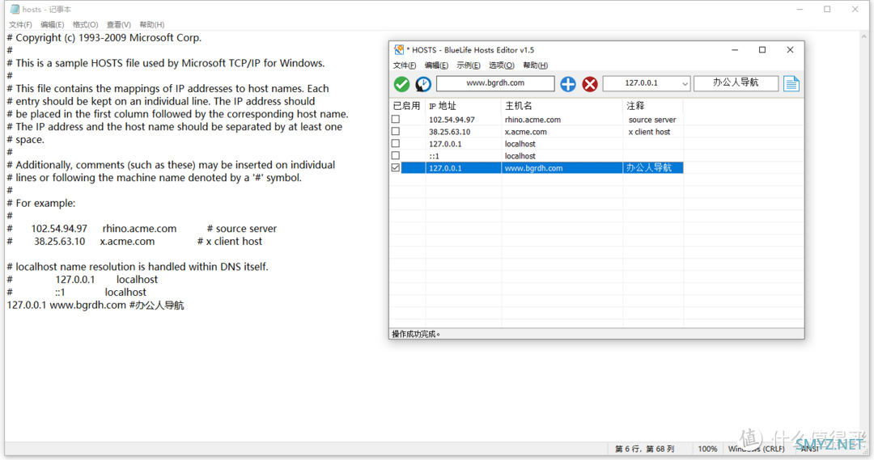Click the red X delete entry icon

(x=590, y=84)
